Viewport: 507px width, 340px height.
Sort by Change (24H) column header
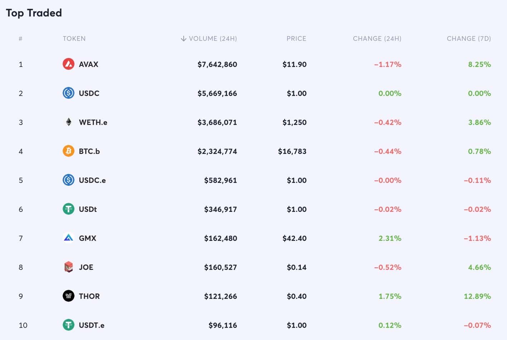click(377, 39)
